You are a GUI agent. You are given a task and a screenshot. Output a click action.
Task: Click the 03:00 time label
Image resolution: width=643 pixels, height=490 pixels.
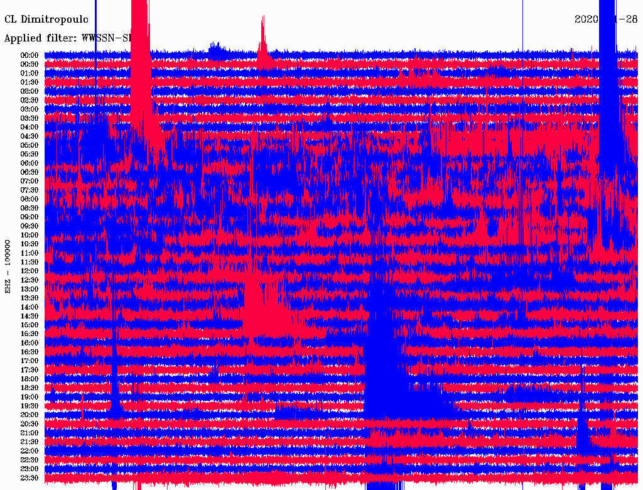coord(30,109)
